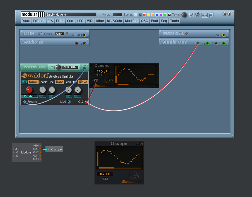Select the blue cable color swatch
Screen dimensions: 252x197
pyautogui.click(x=157, y=15)
